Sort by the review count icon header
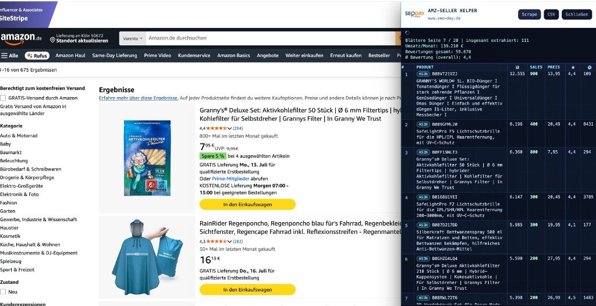 [589, 67]
